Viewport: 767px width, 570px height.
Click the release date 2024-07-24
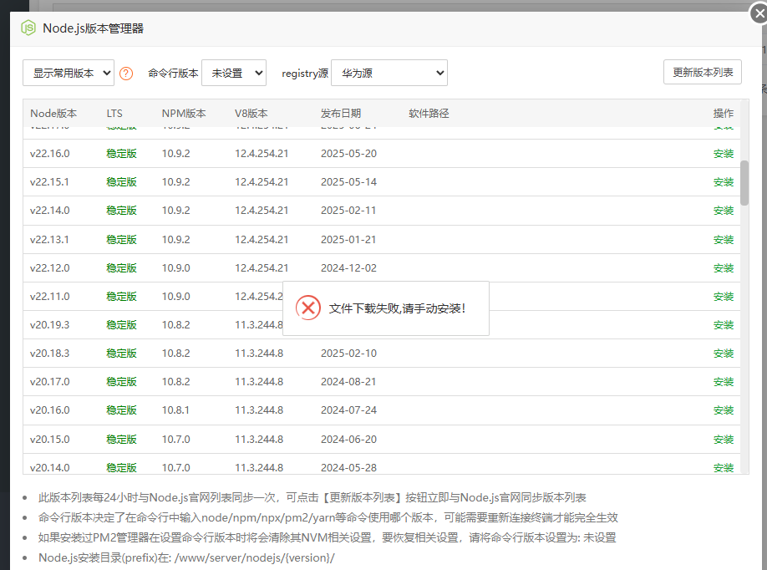[348, 410]
